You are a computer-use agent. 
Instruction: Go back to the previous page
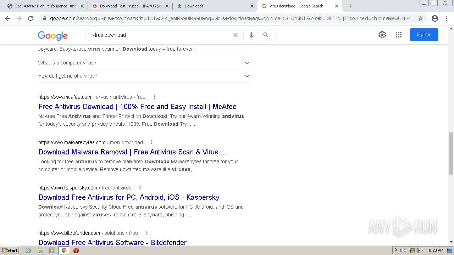[x=8, y=18]
